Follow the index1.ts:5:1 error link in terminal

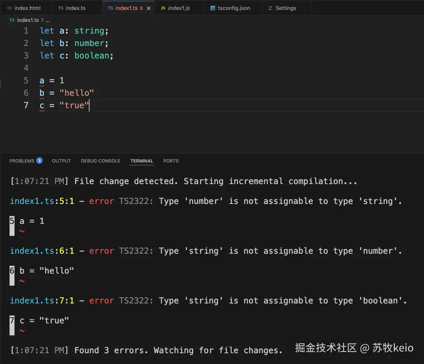[x=41, y=201]
